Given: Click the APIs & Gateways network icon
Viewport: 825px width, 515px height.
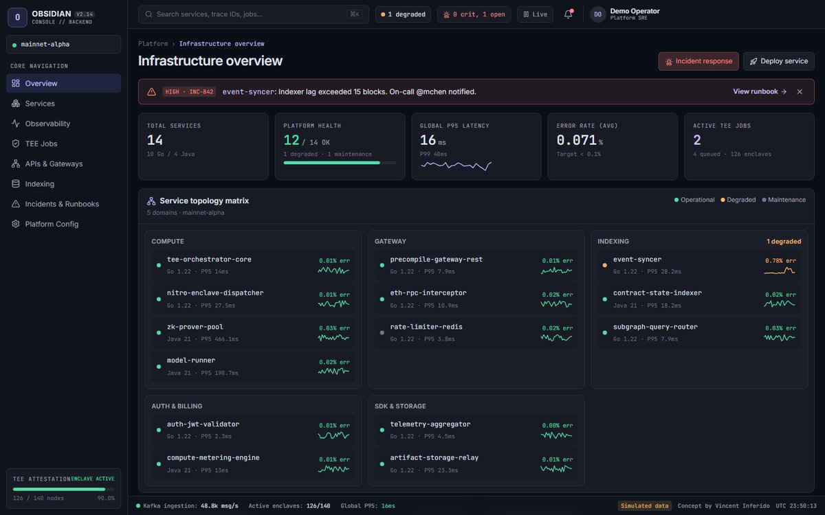Looking at the screenshot, I should tap(16, 163).
